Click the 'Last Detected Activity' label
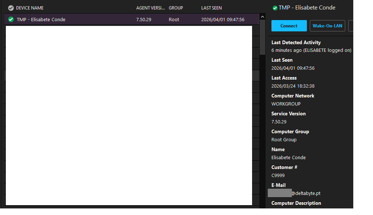The width and height of the screenshot is (373, 215). click(296, 42)
